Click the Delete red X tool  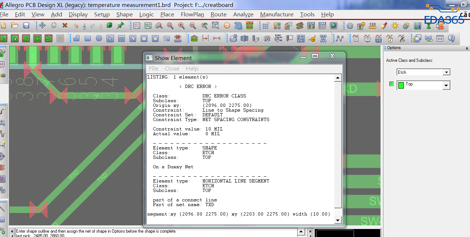(x=65, y=26)
